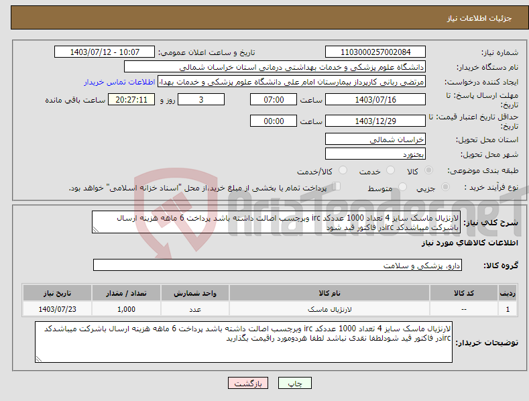Click the شماره نیاز label
Image resolution: width=529 pixels, height=401 pixels.
[499, 53]
